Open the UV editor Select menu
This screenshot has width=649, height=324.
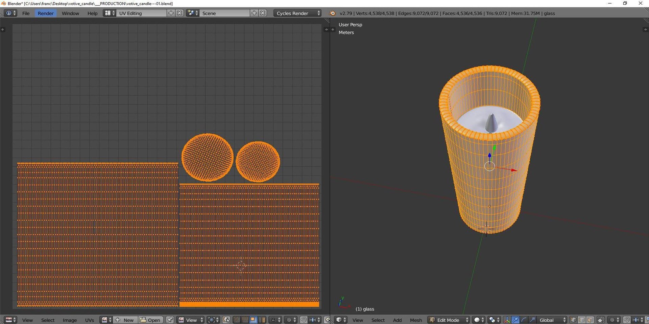point(48,320)
